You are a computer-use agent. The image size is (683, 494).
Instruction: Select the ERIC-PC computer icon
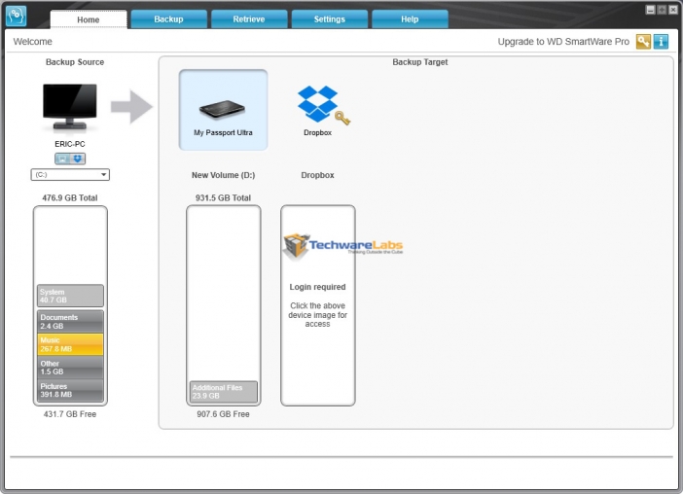pos(70,107)
